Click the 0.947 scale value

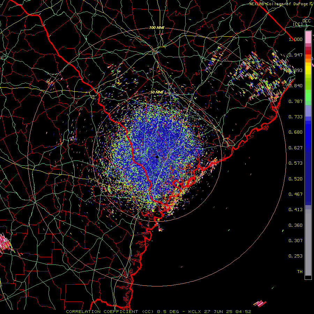(x=296, y=55)
